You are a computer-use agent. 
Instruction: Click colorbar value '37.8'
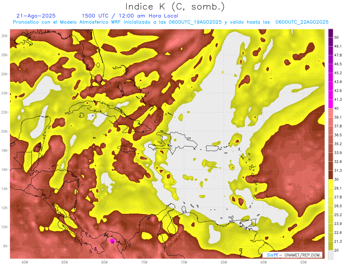pyautogui.click(x=338, y=126)
